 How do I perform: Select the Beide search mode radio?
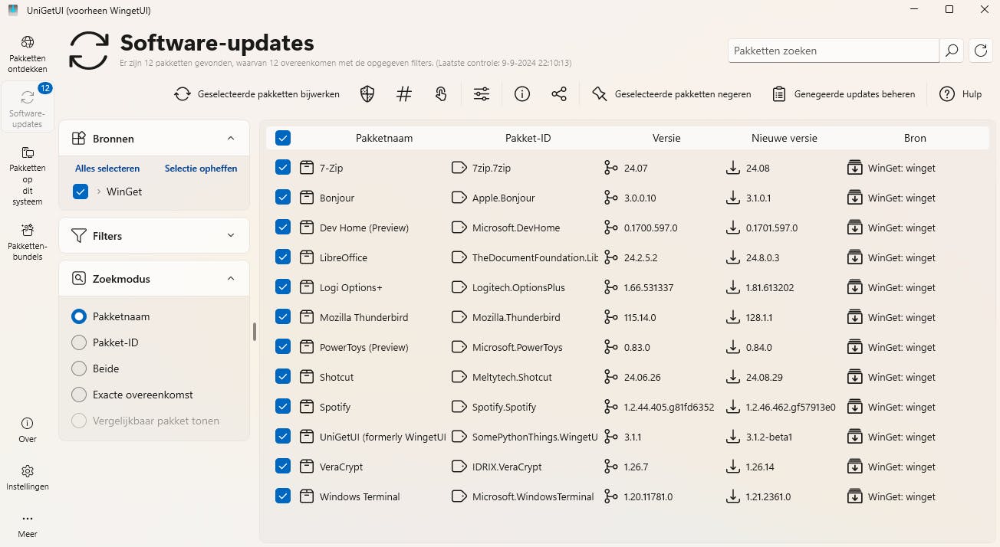79,368
